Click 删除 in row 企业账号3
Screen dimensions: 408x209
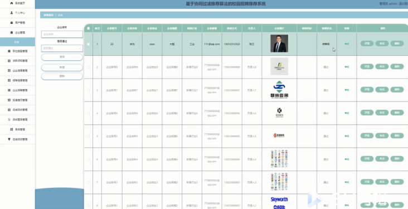click(397, 182)
